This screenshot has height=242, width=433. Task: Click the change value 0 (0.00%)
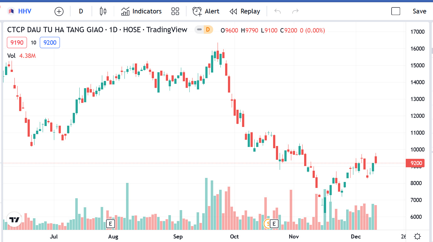tap(313, 30)
